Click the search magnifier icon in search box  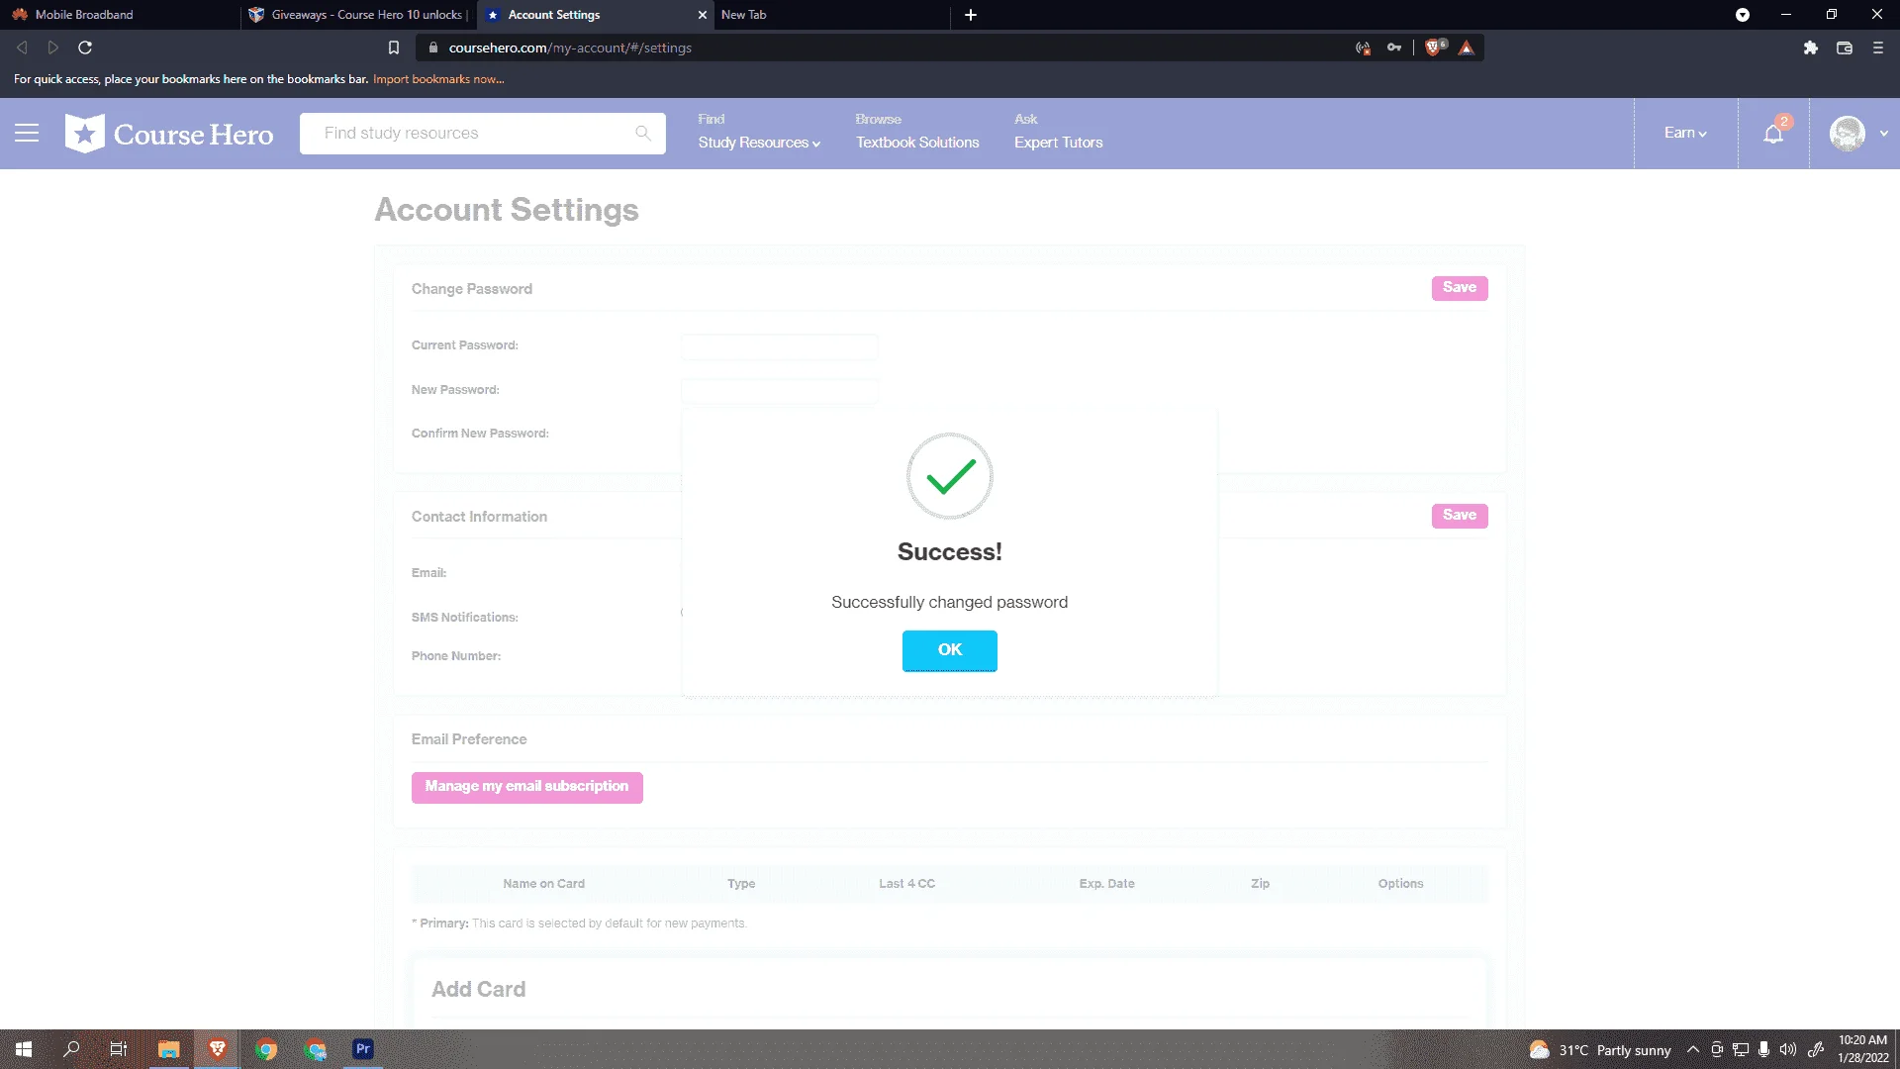coord(643,134)
